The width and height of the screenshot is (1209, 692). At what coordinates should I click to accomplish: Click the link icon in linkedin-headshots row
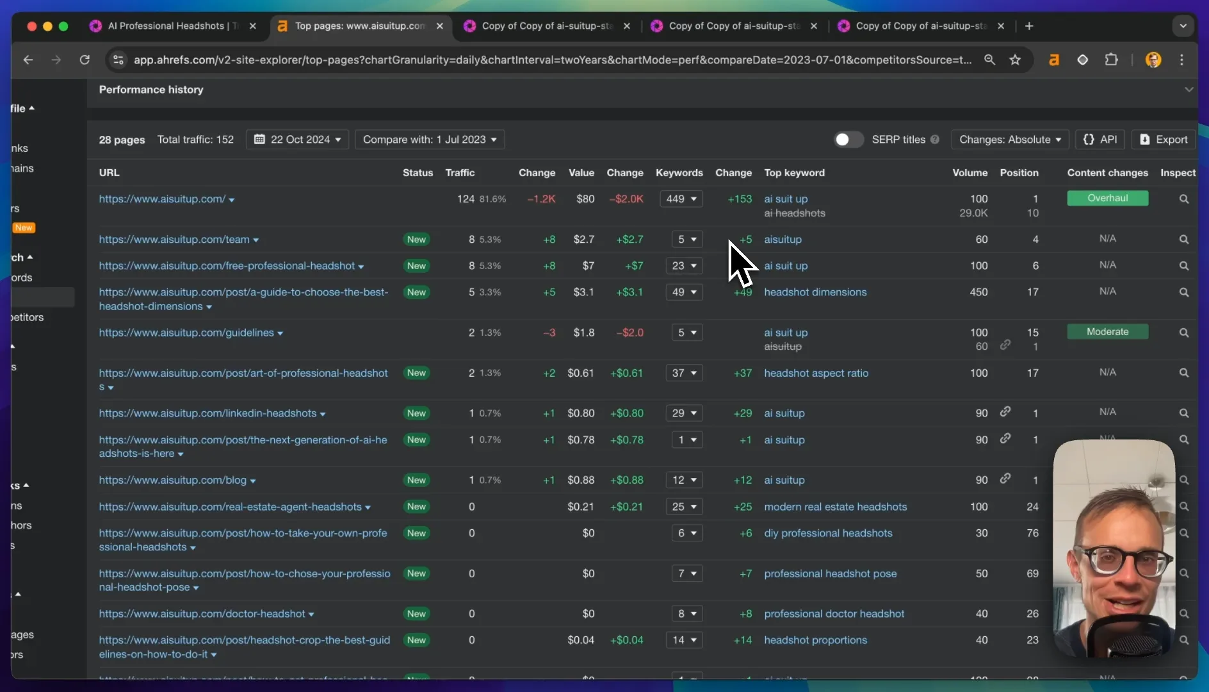pos(1005,411)
